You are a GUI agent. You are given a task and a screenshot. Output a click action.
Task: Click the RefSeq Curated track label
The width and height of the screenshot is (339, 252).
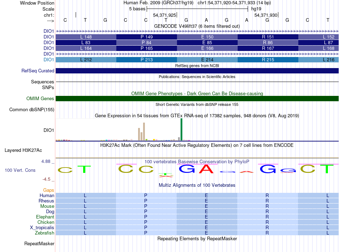coord(38,71)
